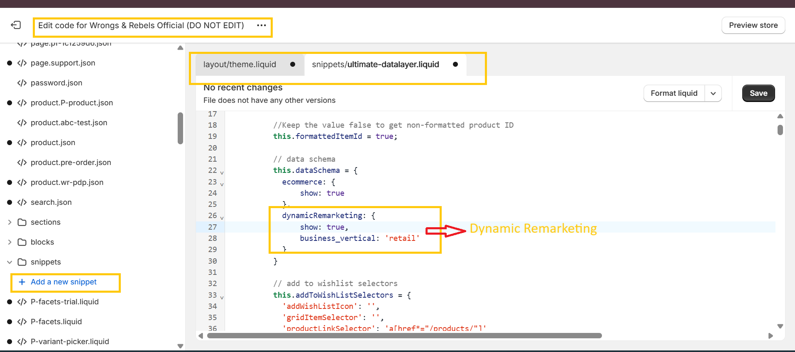Switch to snippets/ultimate-datalayer.liquid tab
The width and height of the screenshot is (795, 352).
point(375,64)
